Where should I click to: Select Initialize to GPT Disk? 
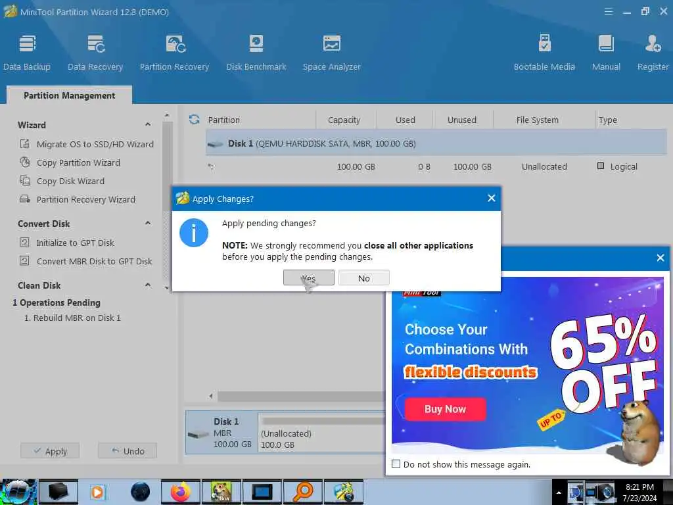67,243
